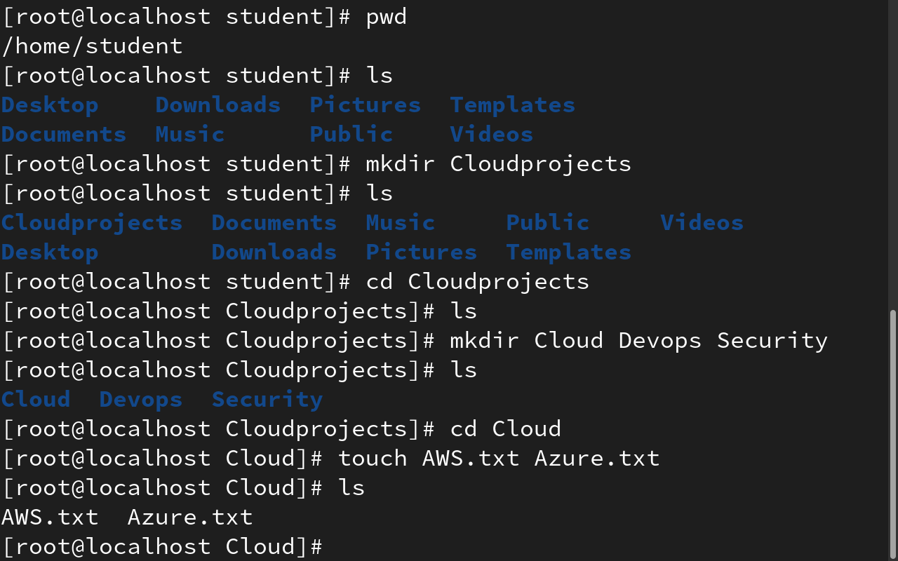Click the Cloudprojects directory in ls output
The image size is (898, 561).
[x=92, y=223]
